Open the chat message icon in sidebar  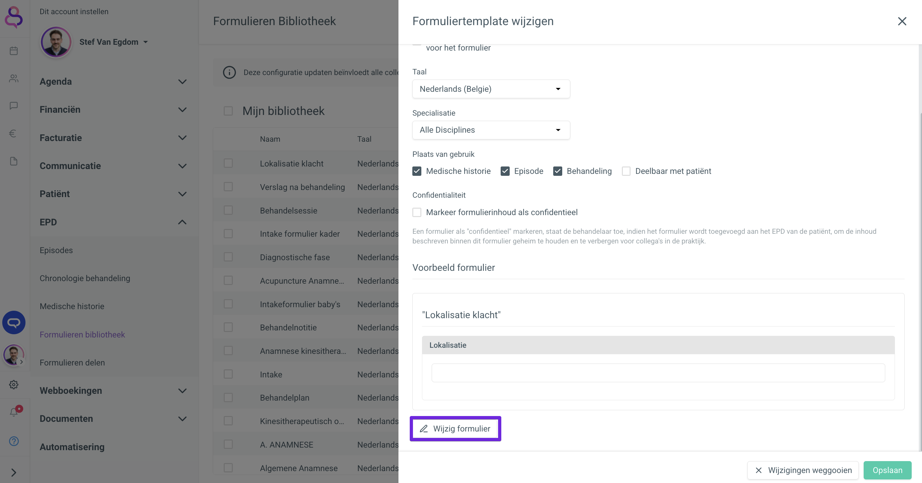click(14, 106)
